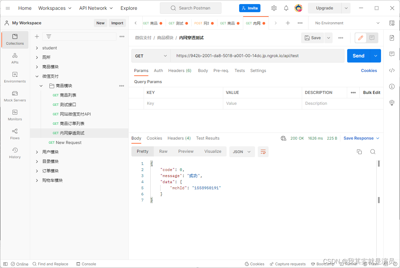Select the 商品订单列表 request
Screen dimensions: 400x268
(72, 124)
